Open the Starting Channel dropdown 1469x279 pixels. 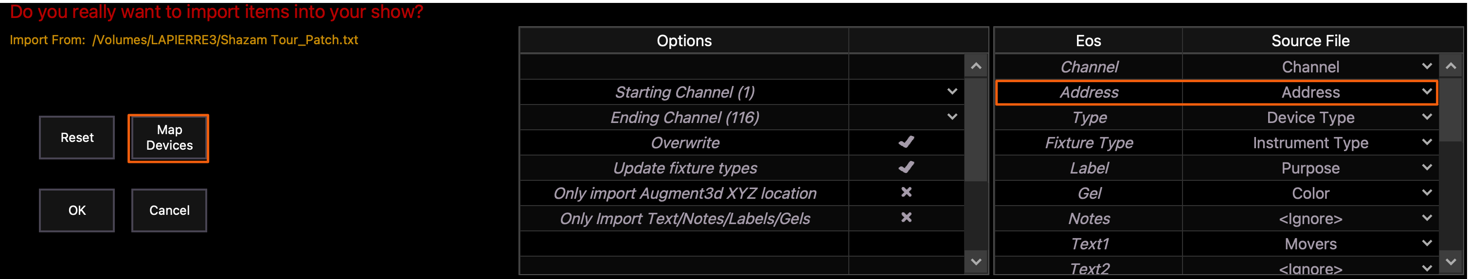pos(952,92)
